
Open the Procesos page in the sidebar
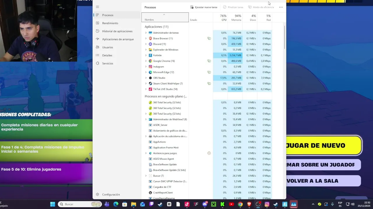pos(117,15)
